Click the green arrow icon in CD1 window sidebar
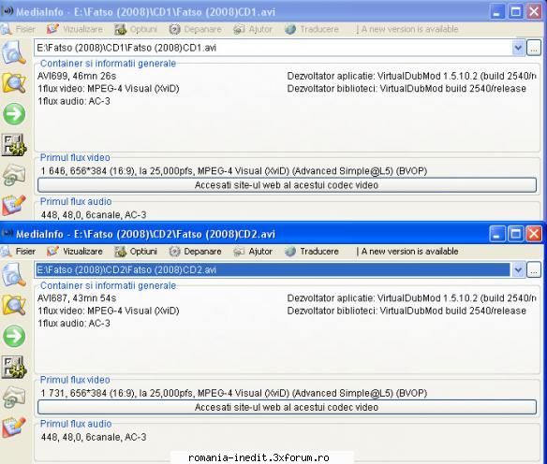The height and width of the screenshot is (464, 547). pos(14,113)
